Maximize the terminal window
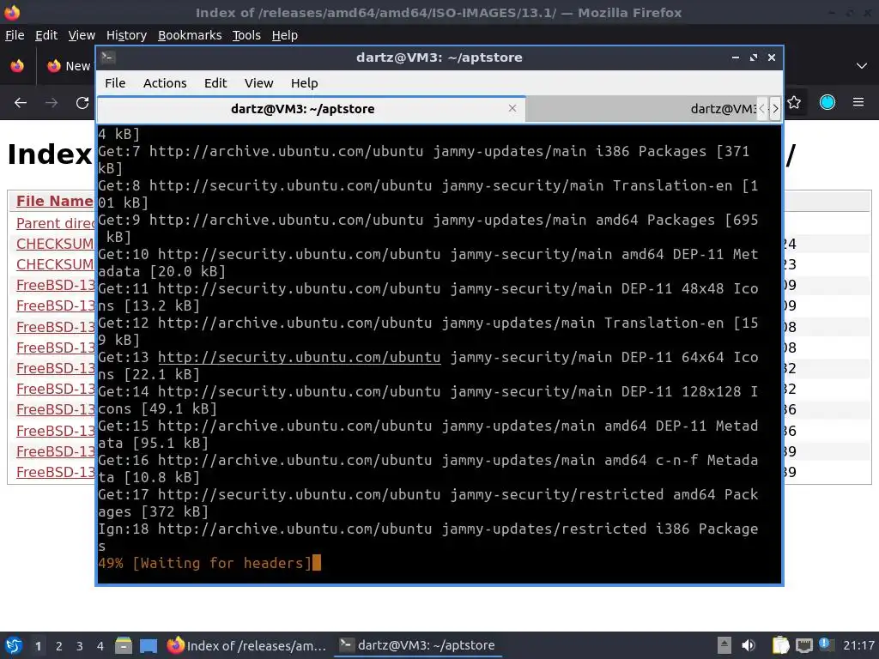Image resolution: width=879 pixels, height=659 pixels. (x=754, y=57)
